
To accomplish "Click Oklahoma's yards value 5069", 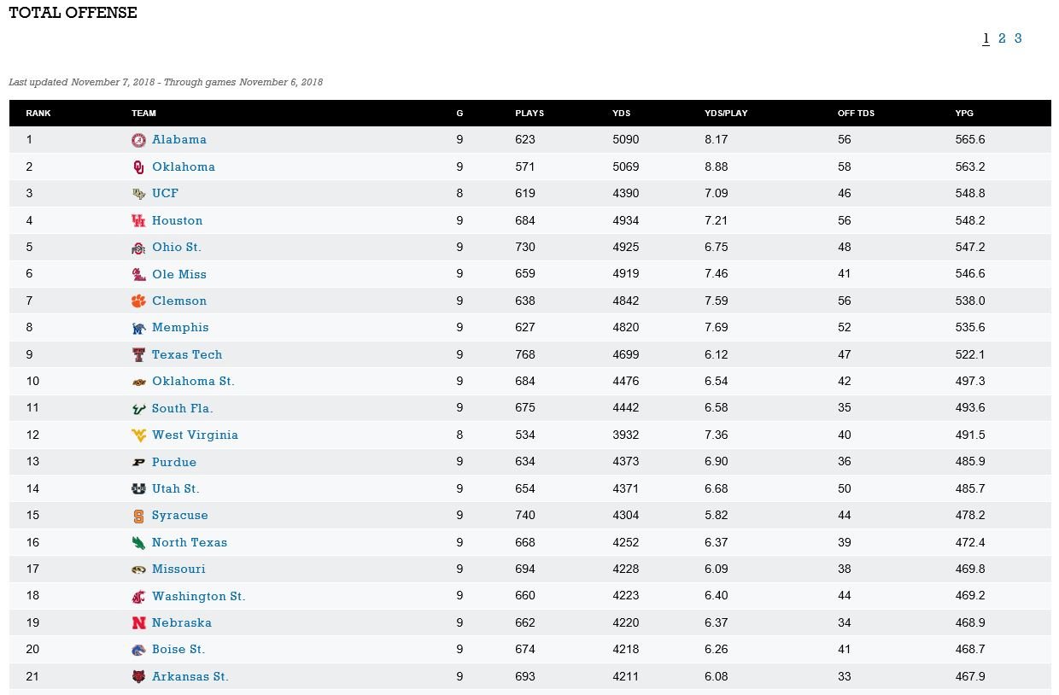I will [626, 167].
